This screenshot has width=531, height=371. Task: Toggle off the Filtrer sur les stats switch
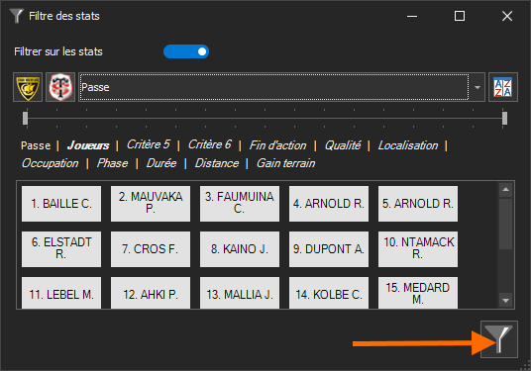tap(186, 51)
